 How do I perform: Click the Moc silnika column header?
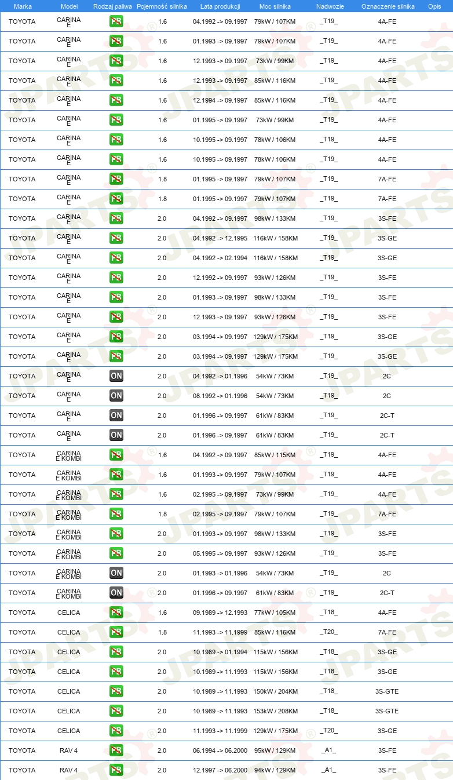pyautogui.click(x=275, y=6)
